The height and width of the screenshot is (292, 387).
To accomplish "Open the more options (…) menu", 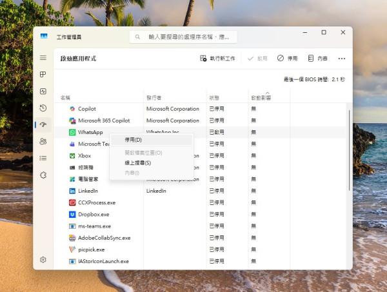I will click(342, 59).
